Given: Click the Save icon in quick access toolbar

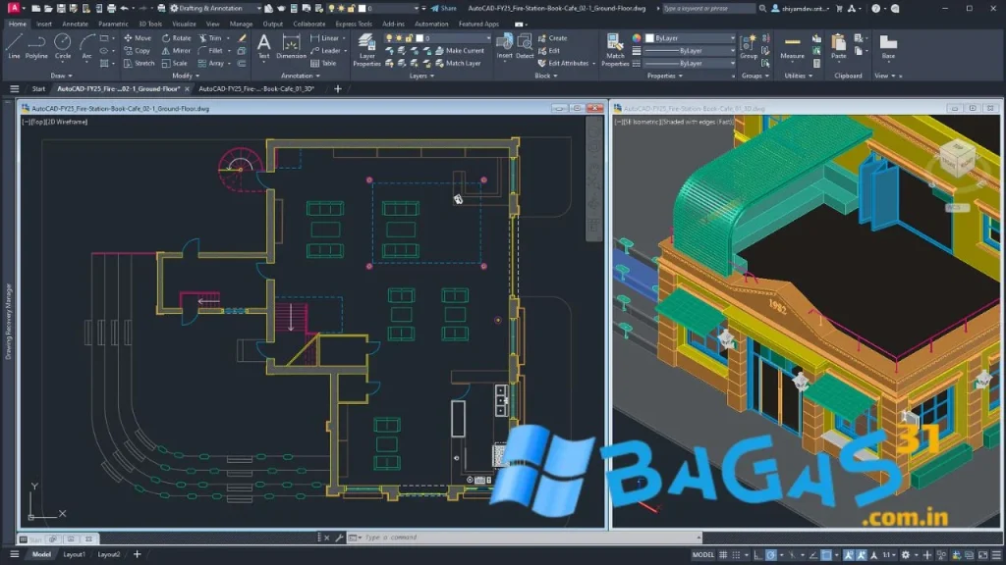Looking at the screenshot, I should (61, 8).
